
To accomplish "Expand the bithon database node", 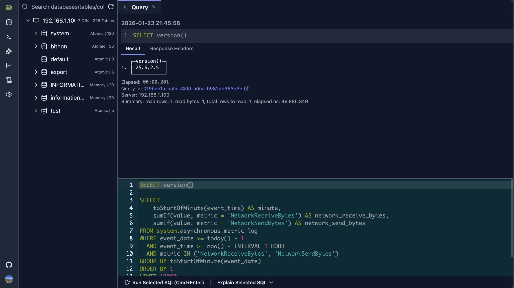I will pyautogui.click(x=36, y=46).
